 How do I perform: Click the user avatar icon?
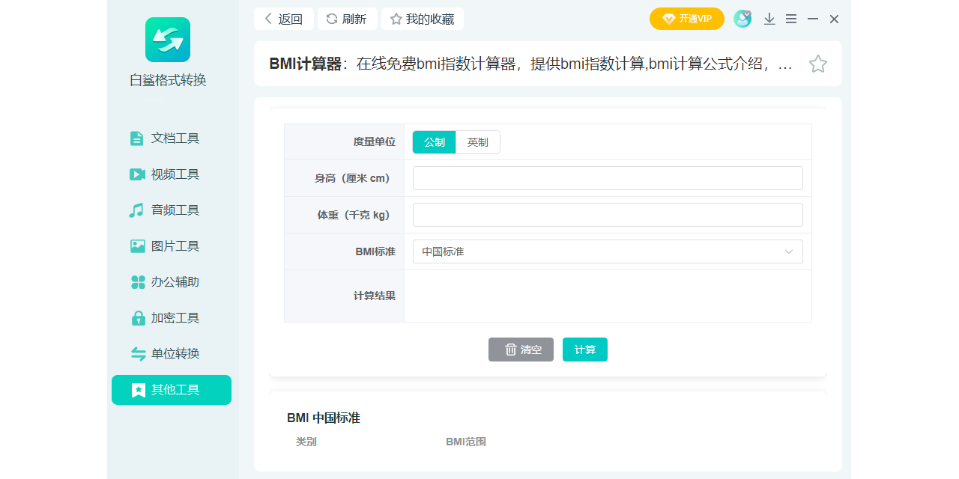point(742,19)
